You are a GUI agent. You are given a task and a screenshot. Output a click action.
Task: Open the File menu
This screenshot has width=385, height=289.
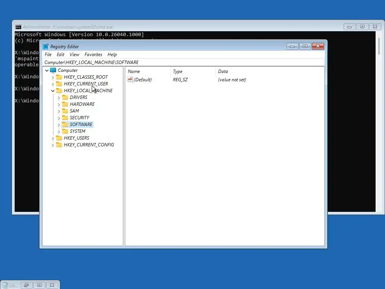[x=48, y=55]
